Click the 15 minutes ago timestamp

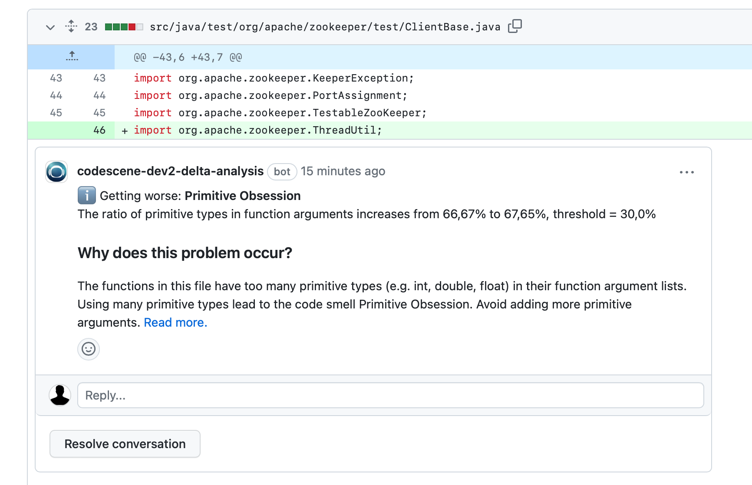pyautogui.click(x=343, y=171)
